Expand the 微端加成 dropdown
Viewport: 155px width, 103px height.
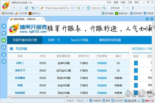[128, 13]
